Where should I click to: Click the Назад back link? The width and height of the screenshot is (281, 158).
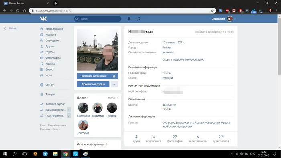pyautogui.click(x=12, y=28)
